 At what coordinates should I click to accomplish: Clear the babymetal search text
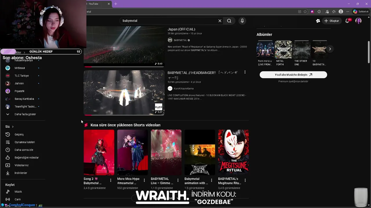[x=220, y=21]
